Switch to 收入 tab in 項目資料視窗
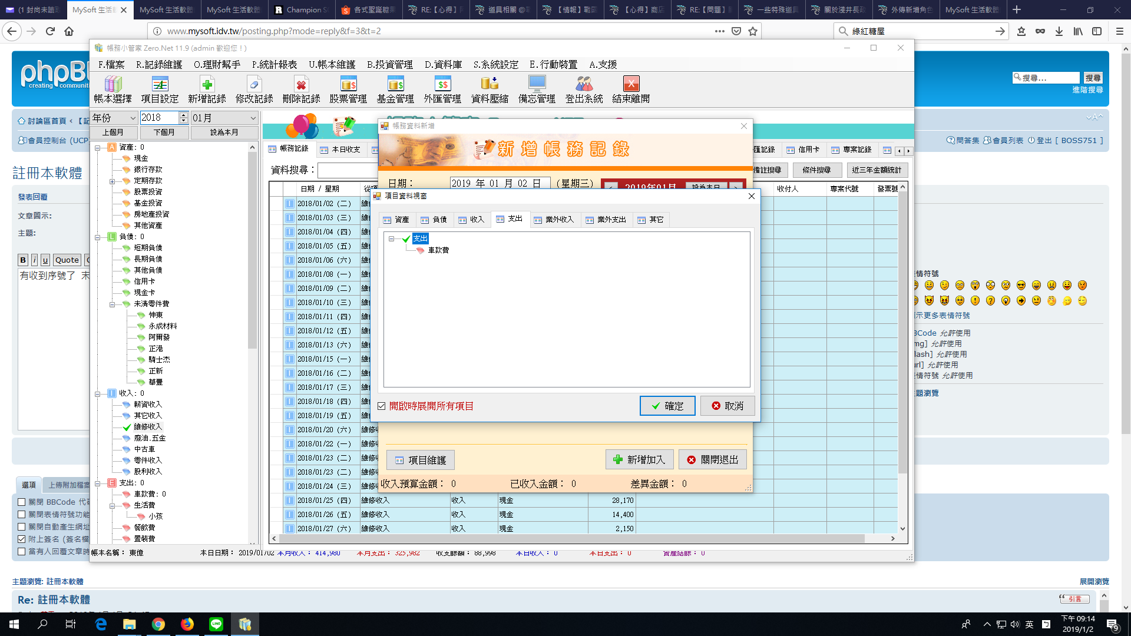 471,220
